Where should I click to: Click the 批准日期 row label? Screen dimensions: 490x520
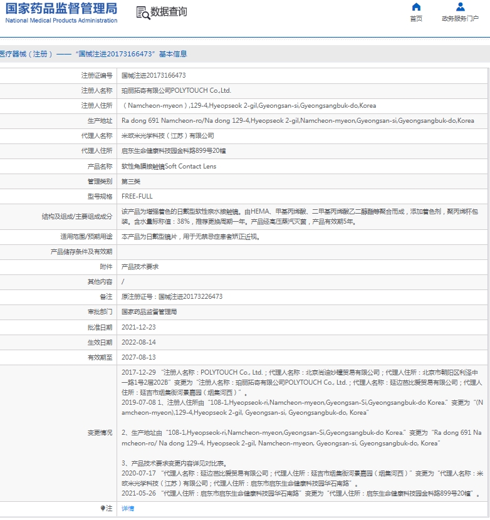tap(100, 328)
